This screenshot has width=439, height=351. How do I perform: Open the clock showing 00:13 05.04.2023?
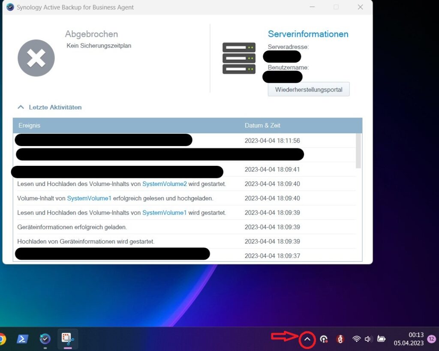409,339
